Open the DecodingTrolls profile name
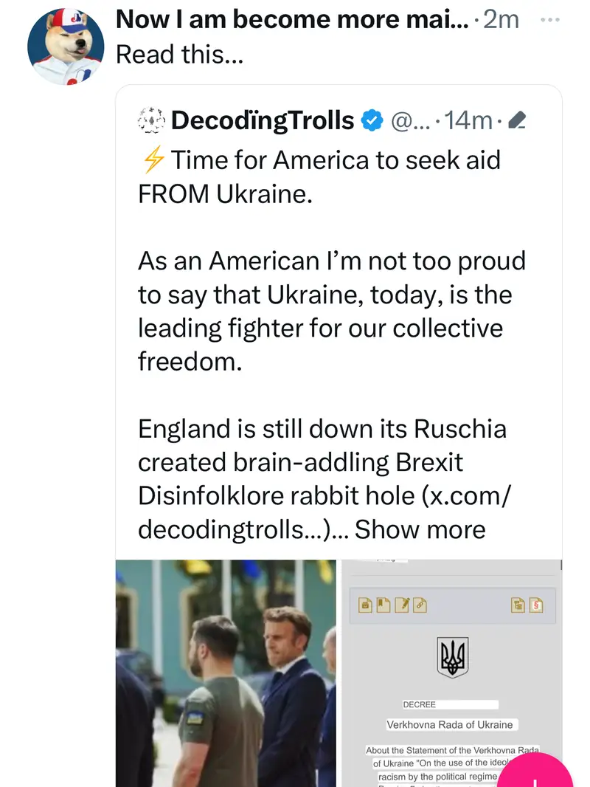590x787 pixels. pos(263,120)
